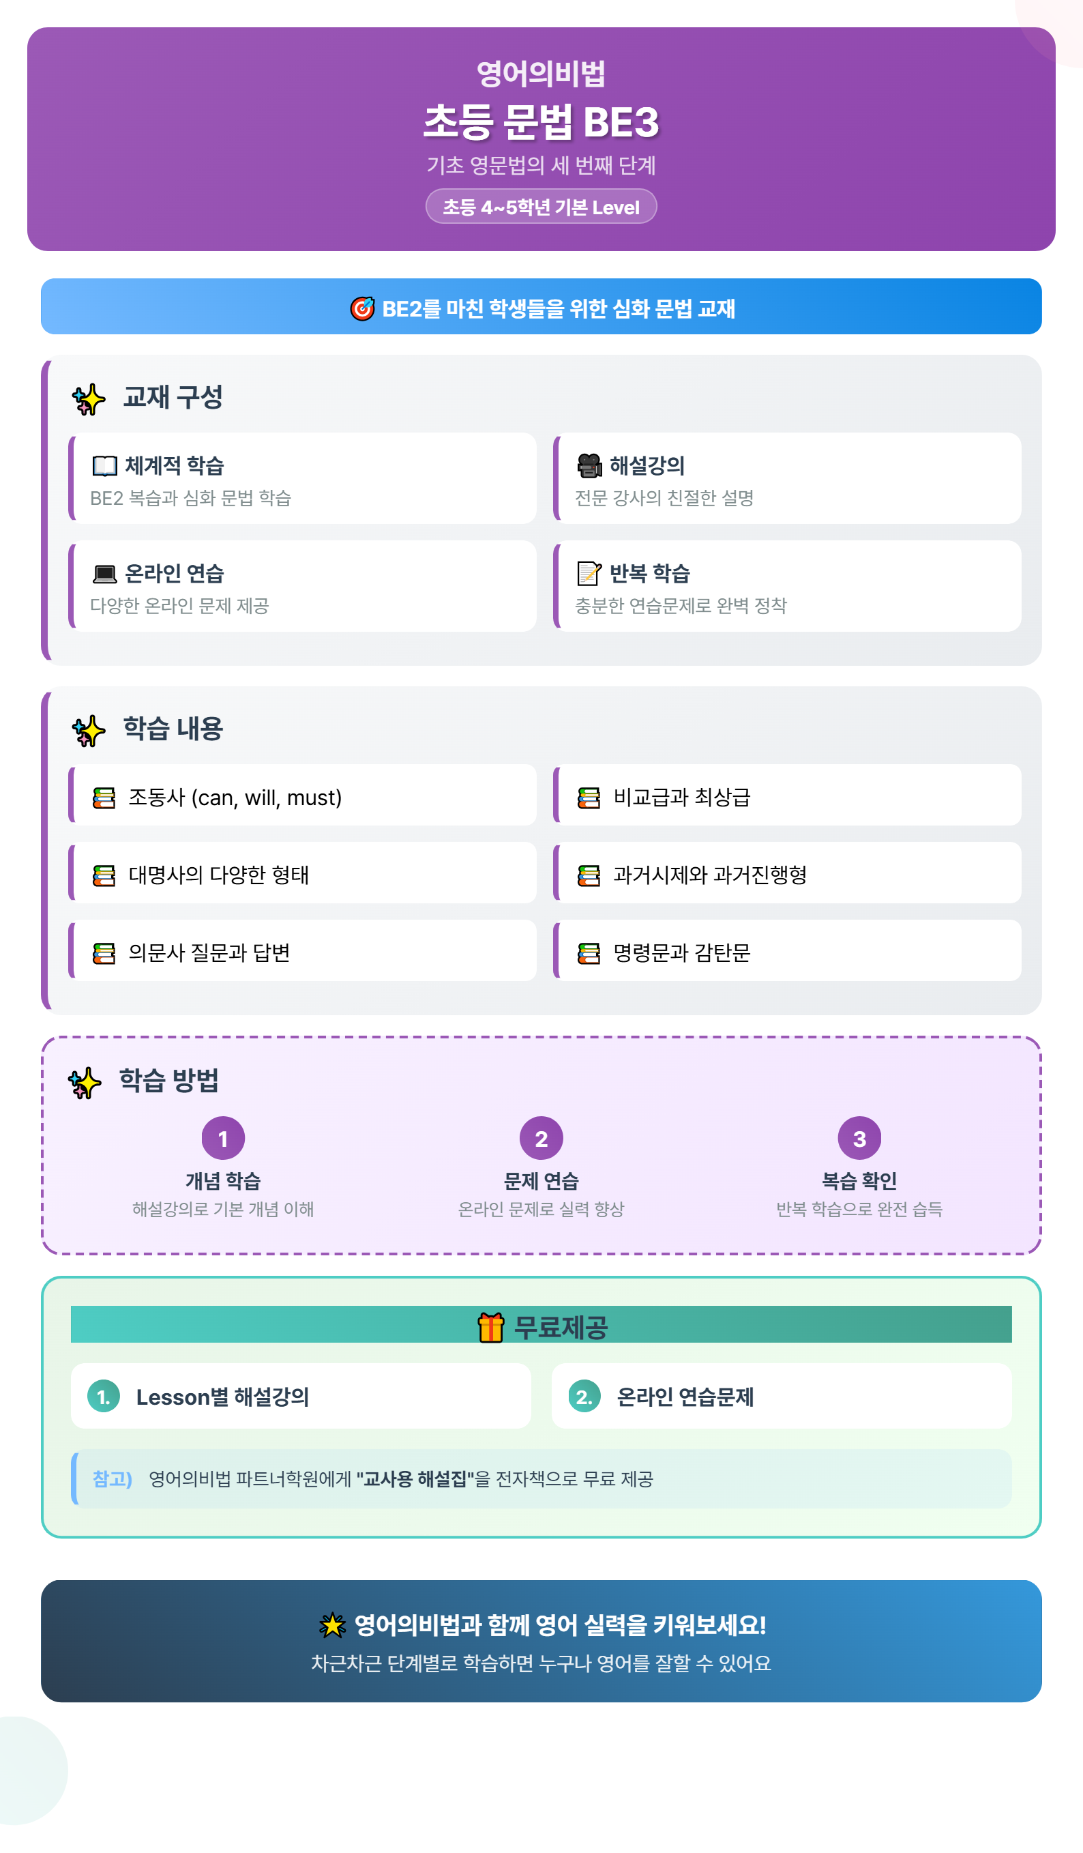Click the sparkle icon beside 교재 구성 heading
The height and width of the screenshot is (1853, 1083).
click(x=89, y=399)
